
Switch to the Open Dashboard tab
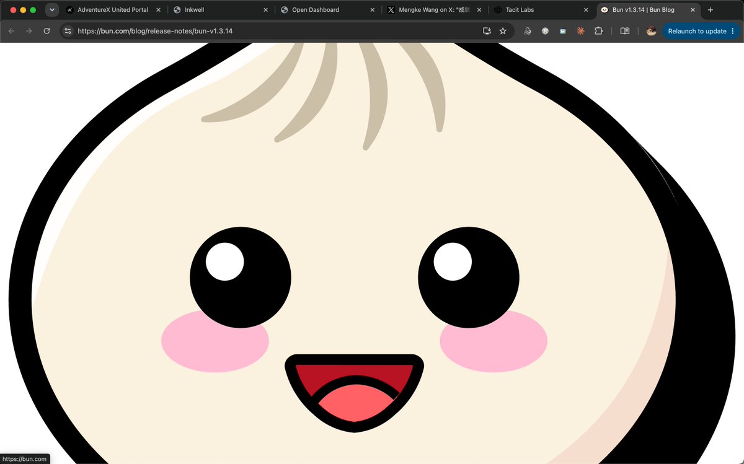click(328, 10)
